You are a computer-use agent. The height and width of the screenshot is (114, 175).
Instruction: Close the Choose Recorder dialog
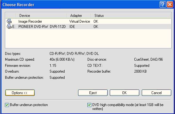(170, 5)
